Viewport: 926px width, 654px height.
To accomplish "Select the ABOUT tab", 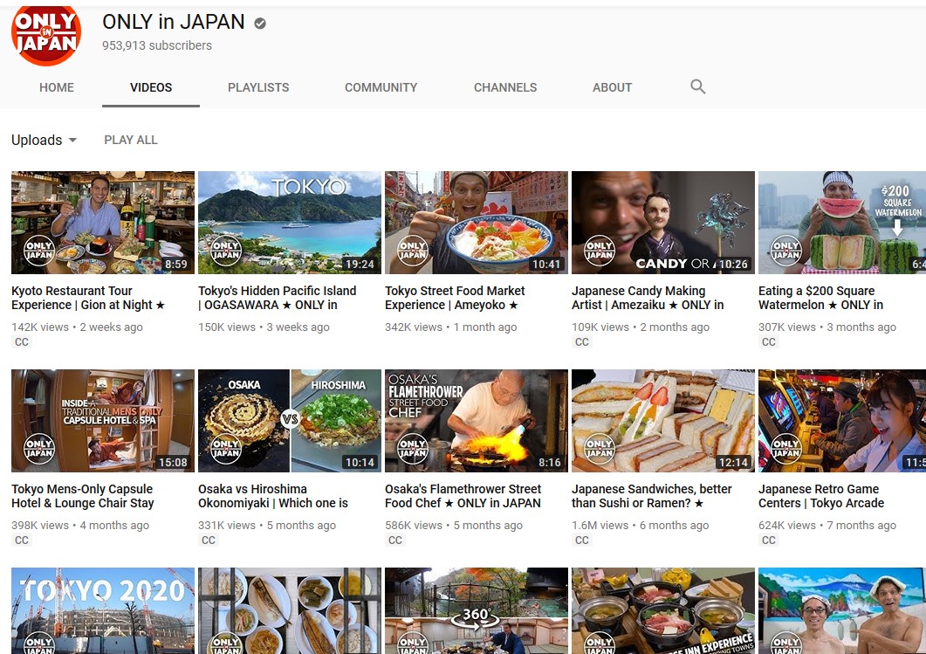I will coord(612,87).
